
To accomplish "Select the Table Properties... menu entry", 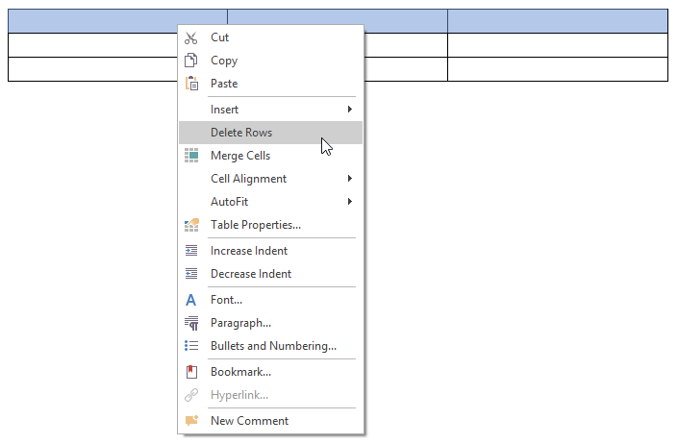I will pyautogui.click(x=256, y=225).
